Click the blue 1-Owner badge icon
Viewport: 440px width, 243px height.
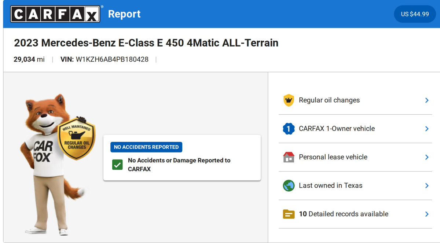point(289,129)
